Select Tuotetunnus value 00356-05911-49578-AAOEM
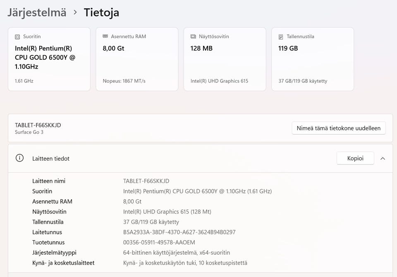The image size is (397, 277). pos(159,243)
